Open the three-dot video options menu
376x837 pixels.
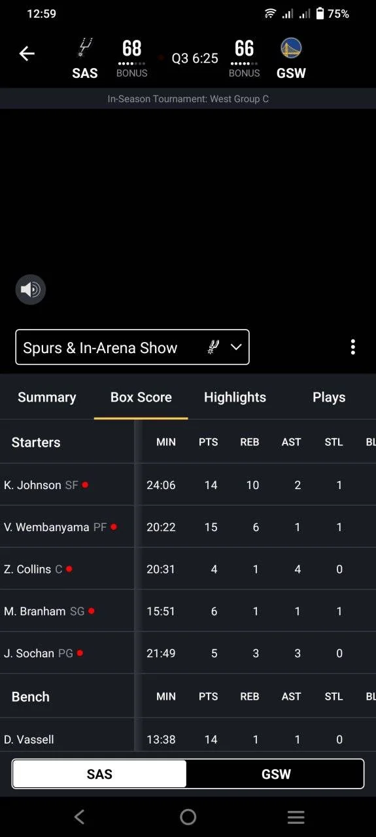pyautogui.click(x=353, y=347)
